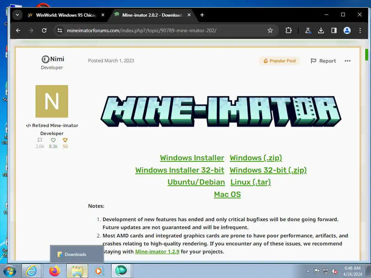
Task: Download the Windows Installer link
Action: click(x=192, y=158)
